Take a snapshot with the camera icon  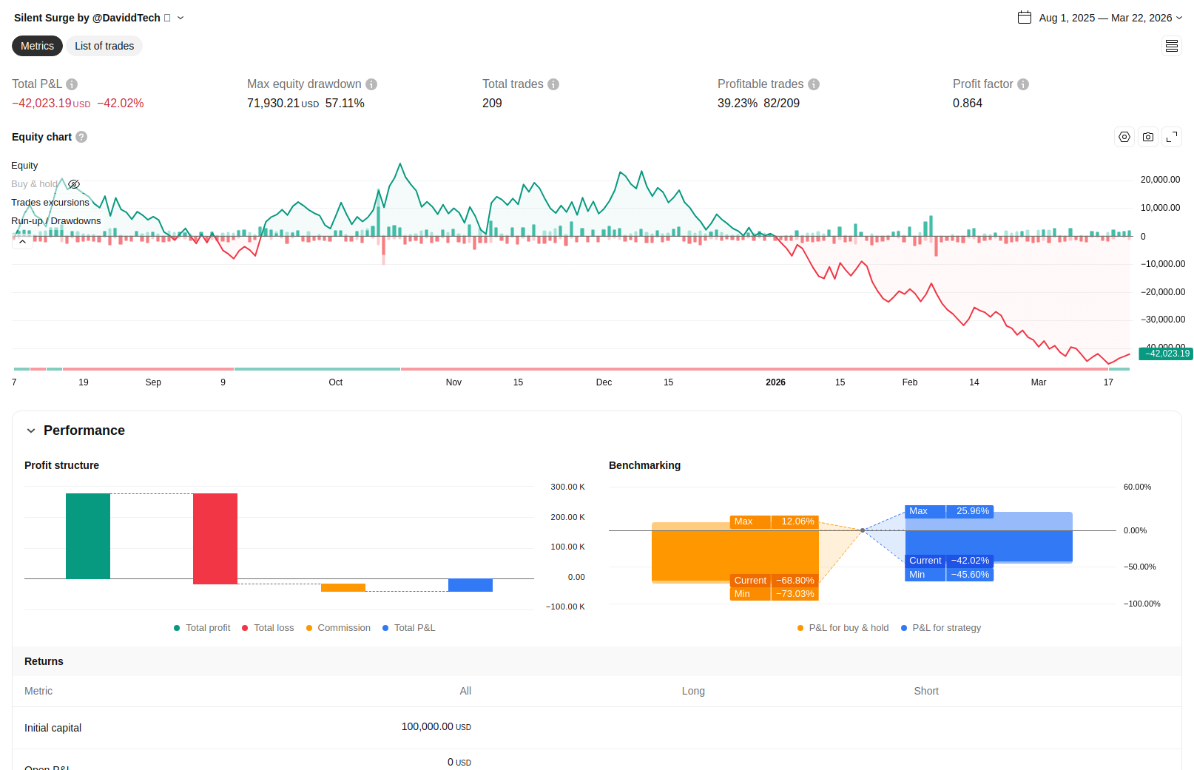coord(1148,137)
